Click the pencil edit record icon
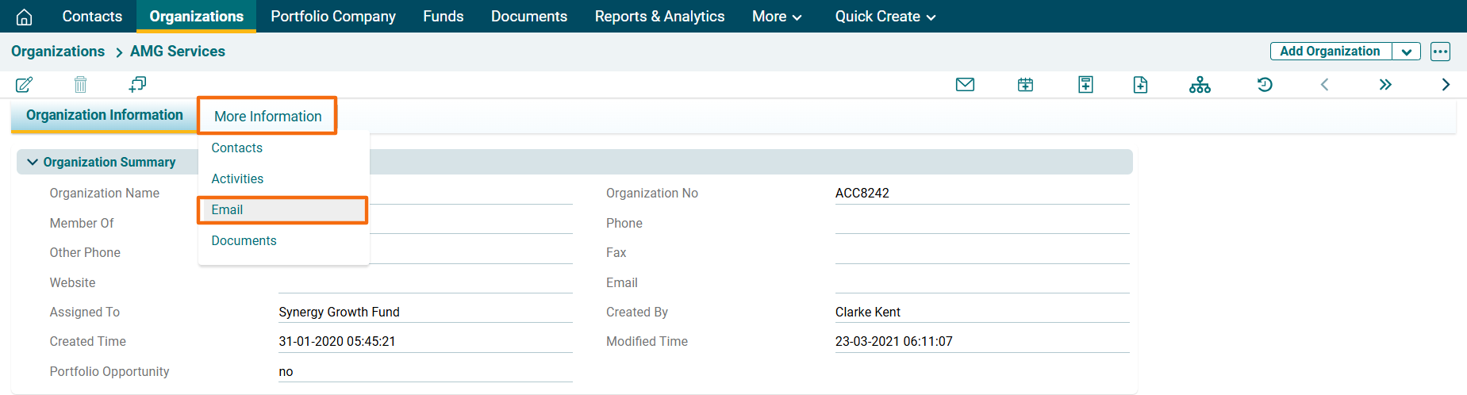 [x=25, y=84]
